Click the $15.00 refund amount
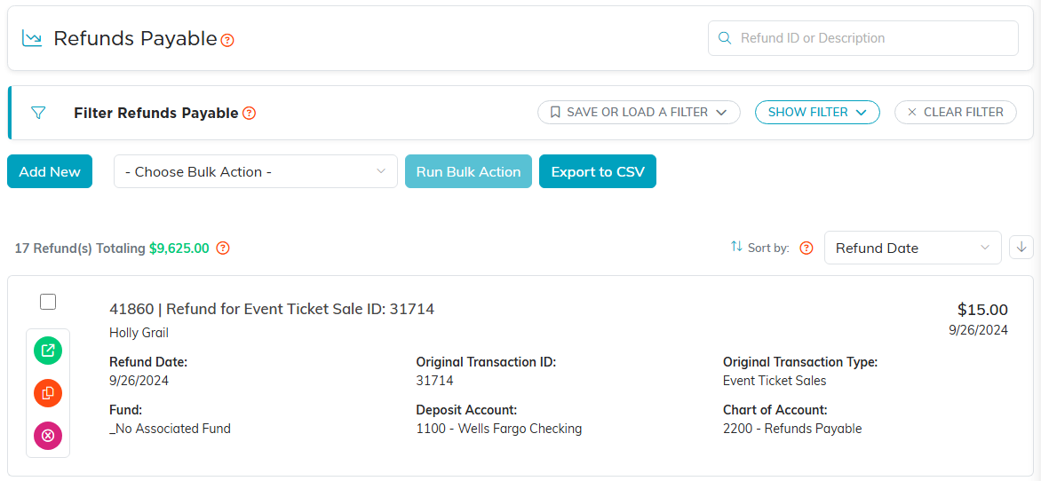This screenshot has height=481, width=1041. (x=982, y=309)
